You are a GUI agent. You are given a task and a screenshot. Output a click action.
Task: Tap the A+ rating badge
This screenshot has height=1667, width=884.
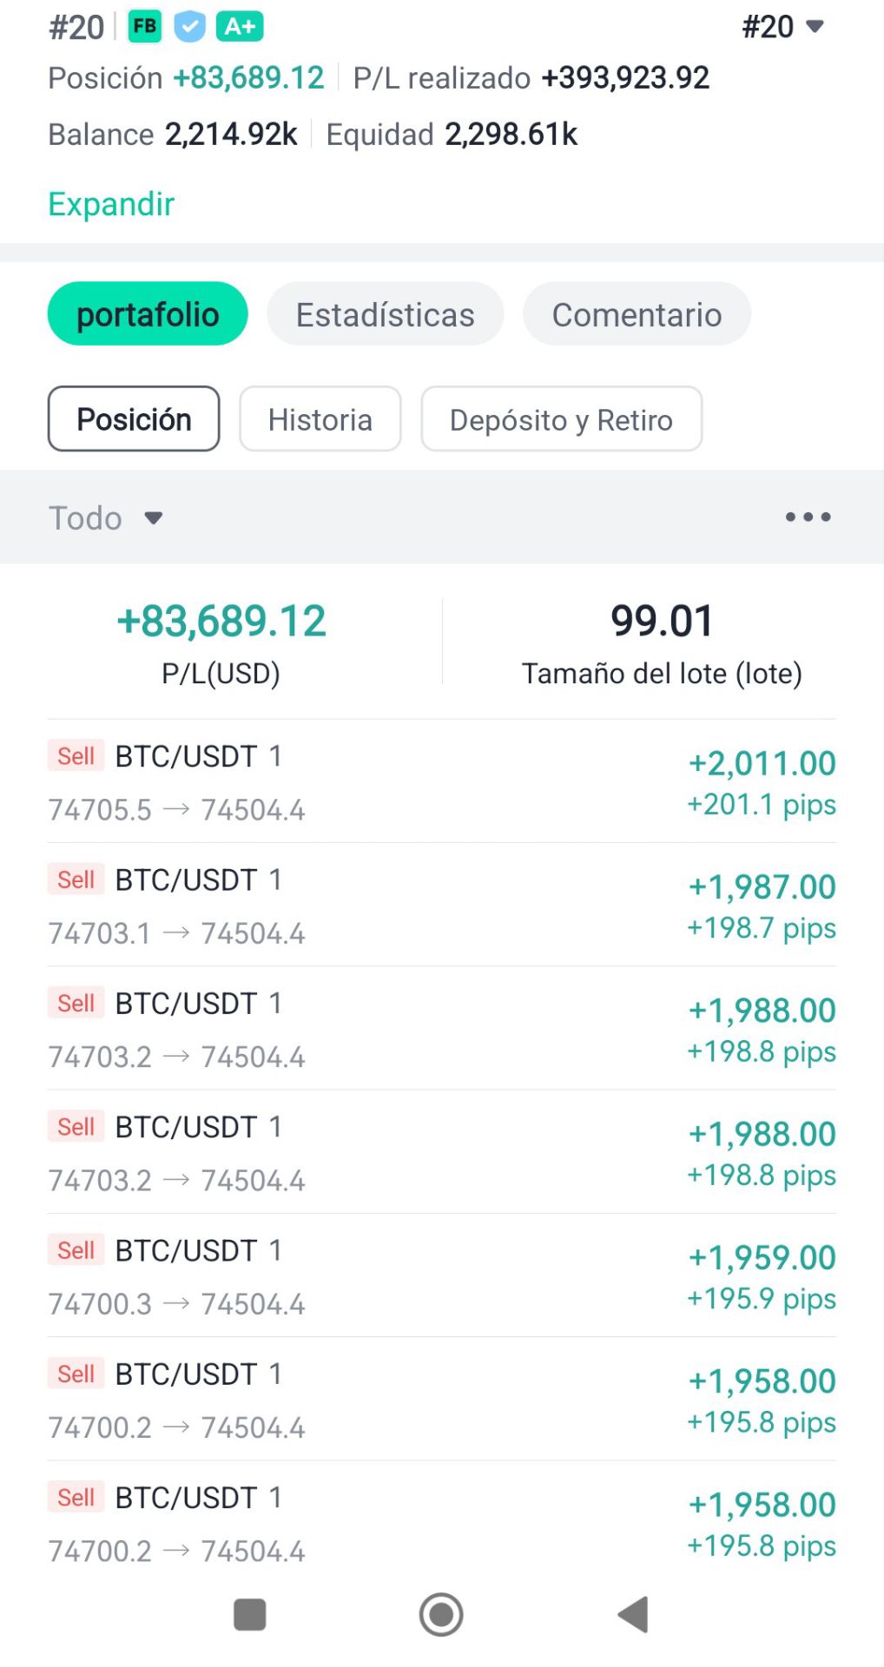pos(240,27)
